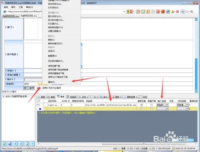This screenshot has width=200, height=152.
Task: Click the red swirl icon after the forward arrow
Action: point(158,12)
